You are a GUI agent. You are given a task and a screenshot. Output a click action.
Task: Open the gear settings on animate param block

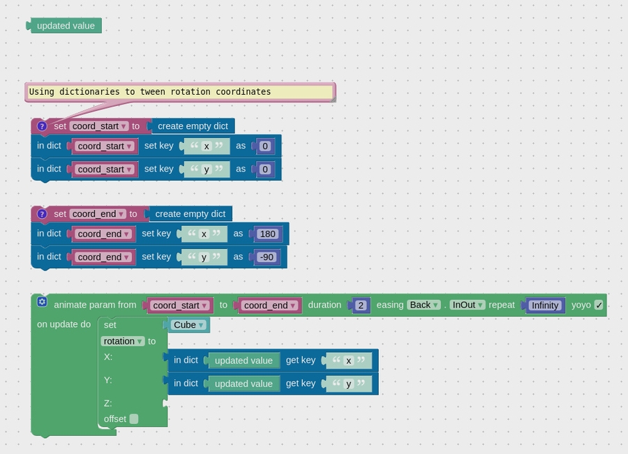coord(42,302)
